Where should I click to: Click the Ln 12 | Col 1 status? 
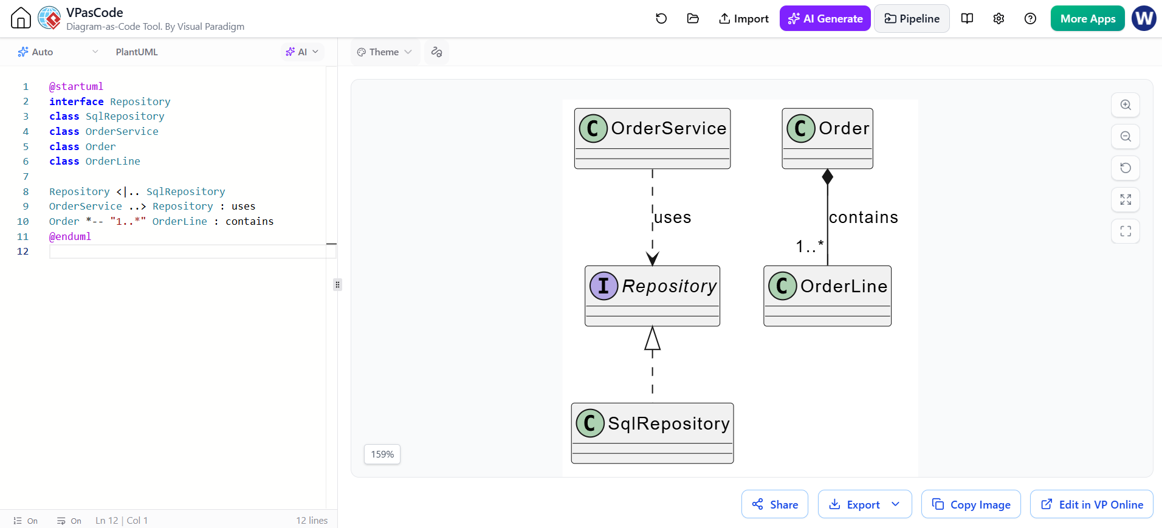click(122, 521)
